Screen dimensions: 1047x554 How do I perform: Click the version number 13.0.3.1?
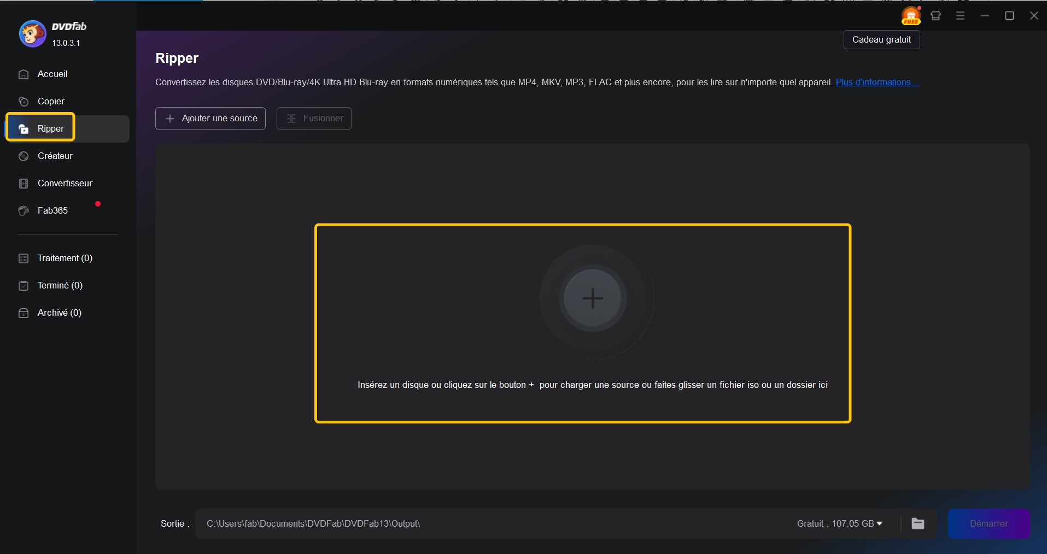66,43
